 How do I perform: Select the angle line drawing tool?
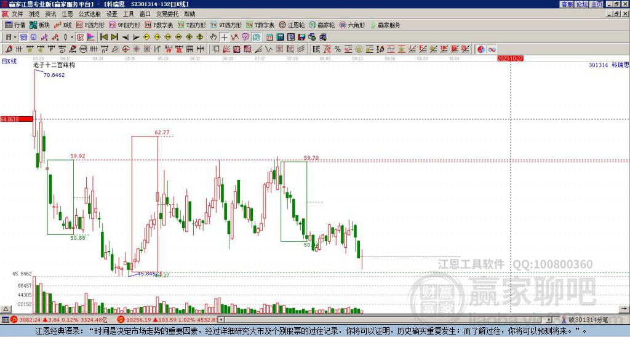point(258,49)
